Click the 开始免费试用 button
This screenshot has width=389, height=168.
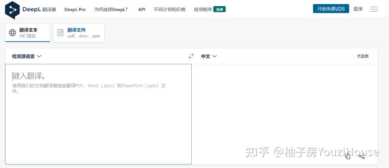point(331,9)
